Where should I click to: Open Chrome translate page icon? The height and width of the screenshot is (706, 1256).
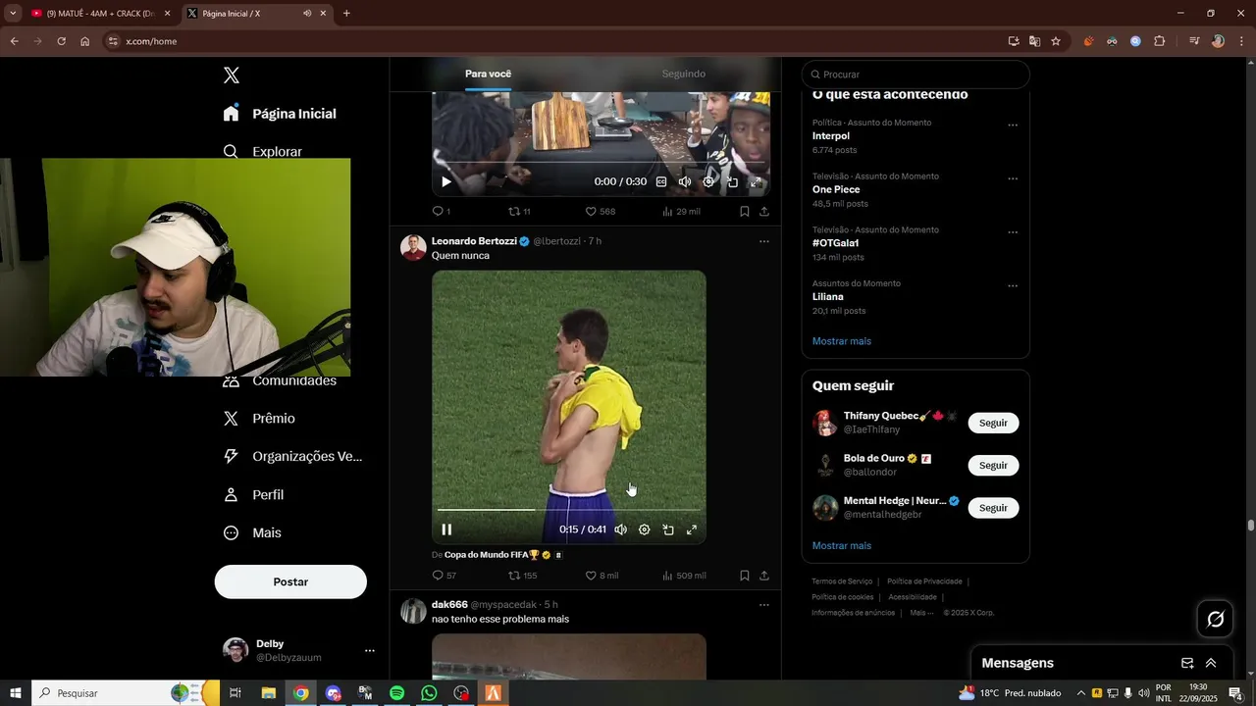[1034, 41]
